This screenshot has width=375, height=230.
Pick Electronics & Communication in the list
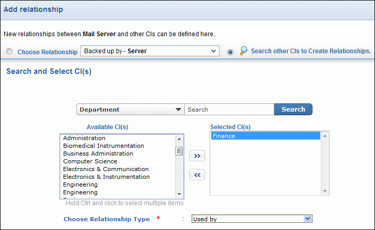[x=106, y=169]
